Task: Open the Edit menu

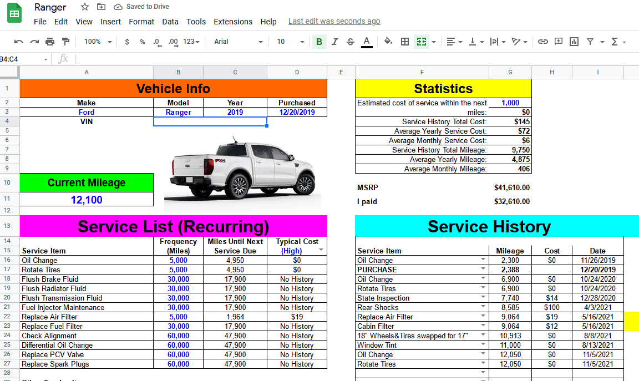Action: pyautogui.click(x=60, y=22)
